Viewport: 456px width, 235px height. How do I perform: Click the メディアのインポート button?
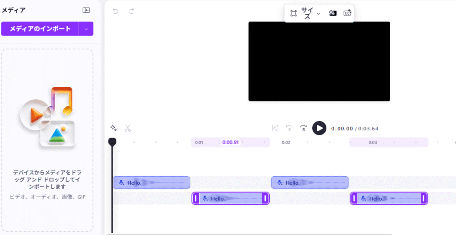tap(40, 29)
